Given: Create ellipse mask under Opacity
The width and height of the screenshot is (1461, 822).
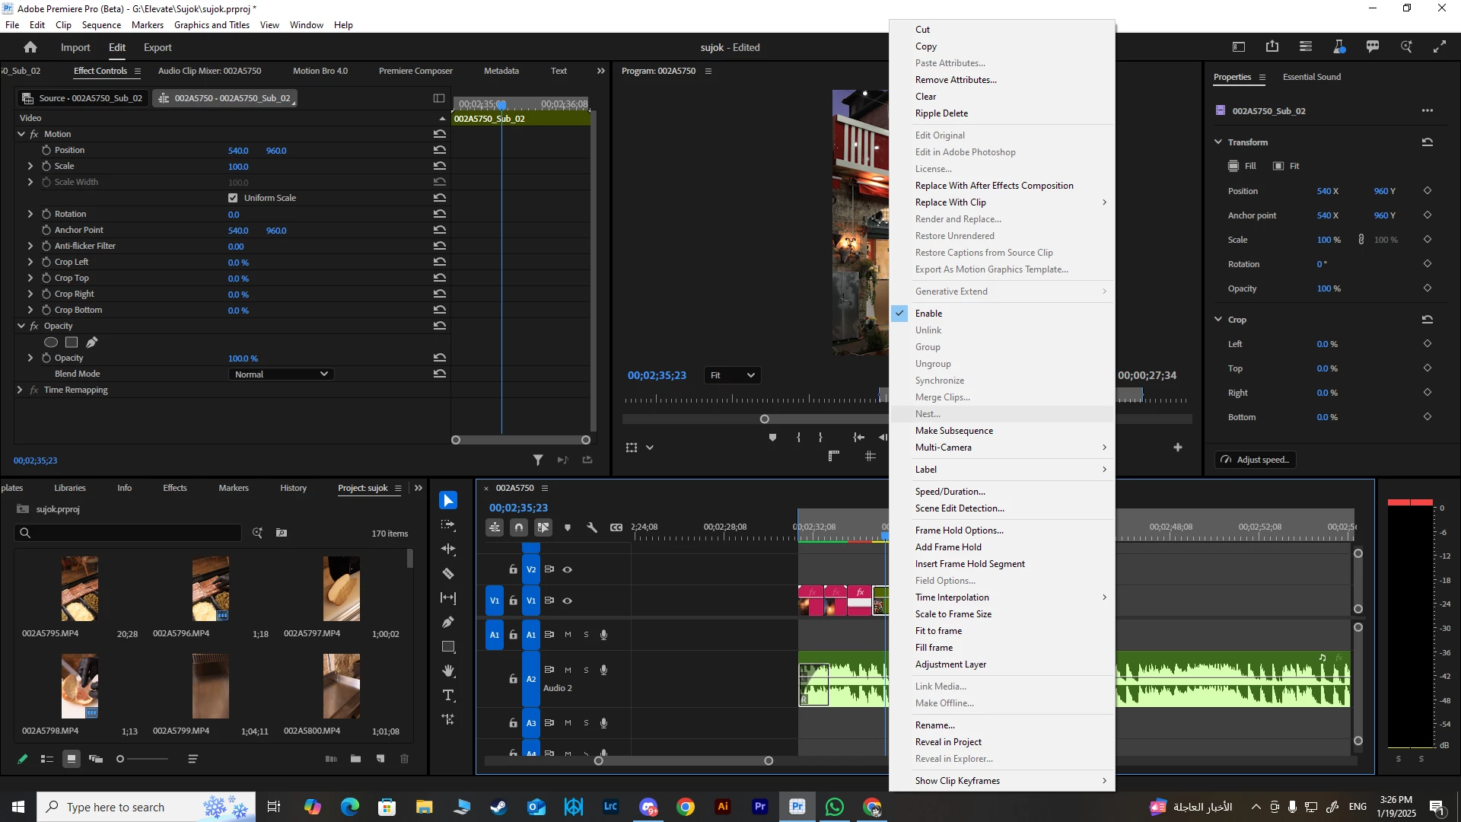Looking at the screenshot, I should click(x=51, y=342).
